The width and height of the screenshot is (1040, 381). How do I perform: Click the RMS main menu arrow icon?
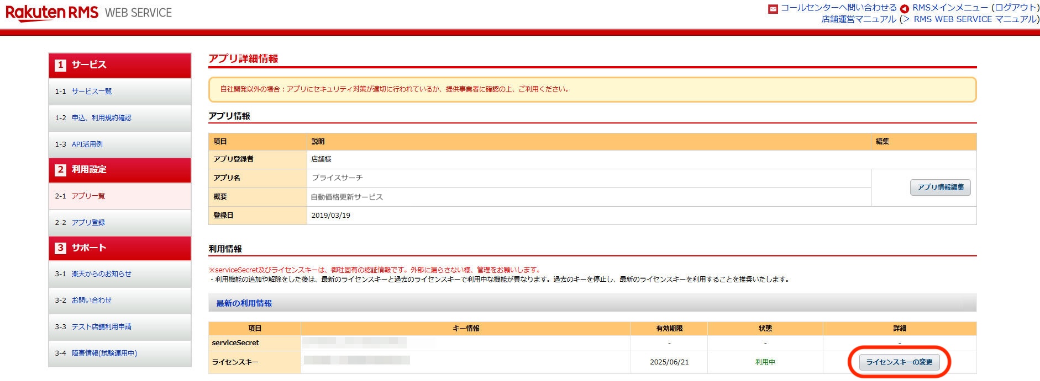904,8
